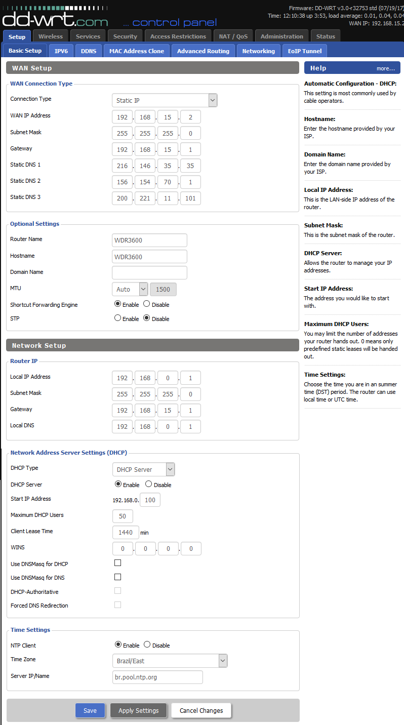Enable Shortcut Forwarding Engine radio
Screen dimensions: 404x725
click(x=118, y=304)
